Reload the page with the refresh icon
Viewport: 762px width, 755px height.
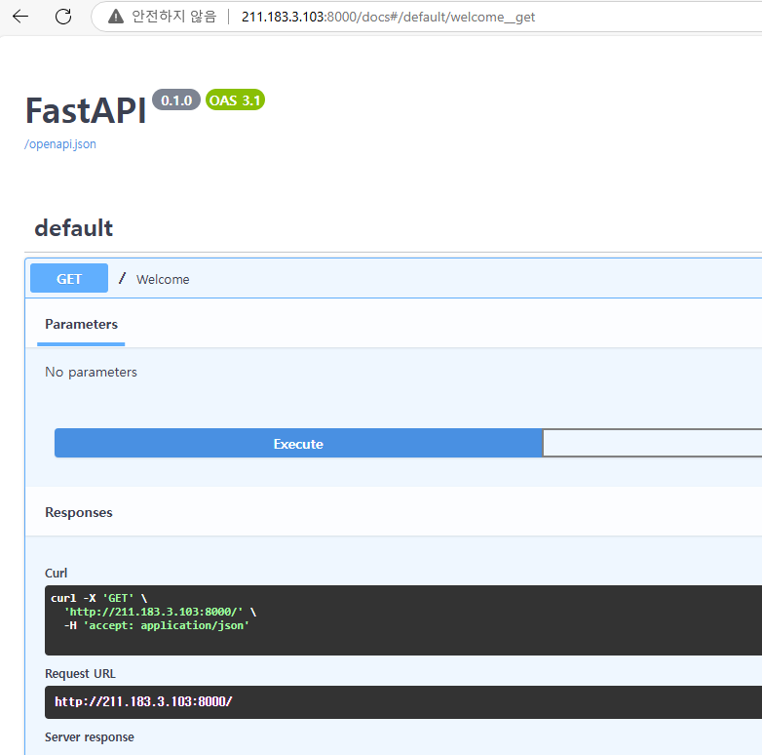click(x=63, y=17)
